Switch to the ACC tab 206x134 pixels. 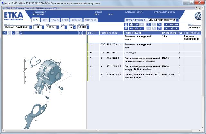point(45,20)
